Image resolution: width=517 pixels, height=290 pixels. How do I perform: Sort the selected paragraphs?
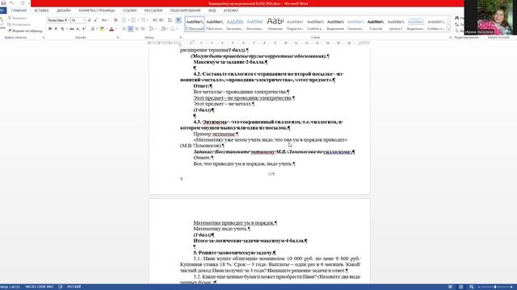tap(170, 20)
